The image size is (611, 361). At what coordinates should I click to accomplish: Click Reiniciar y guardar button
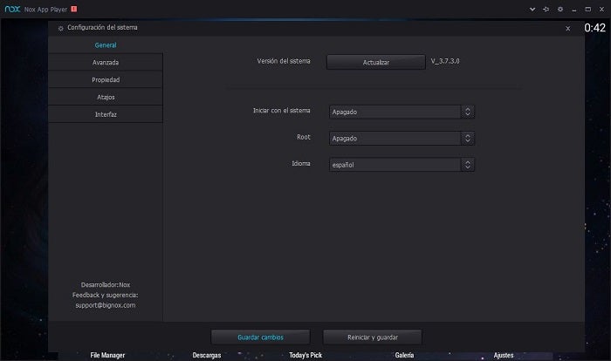click(x=373, y=337)
